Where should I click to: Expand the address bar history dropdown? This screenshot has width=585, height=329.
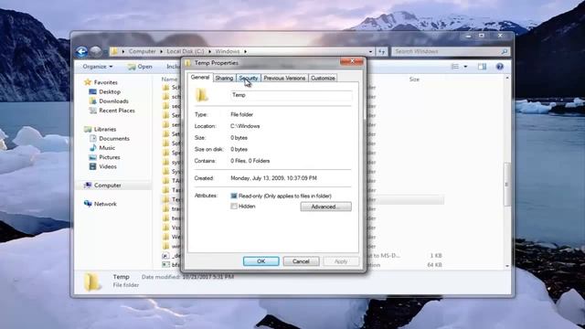[x=370, y=51]
